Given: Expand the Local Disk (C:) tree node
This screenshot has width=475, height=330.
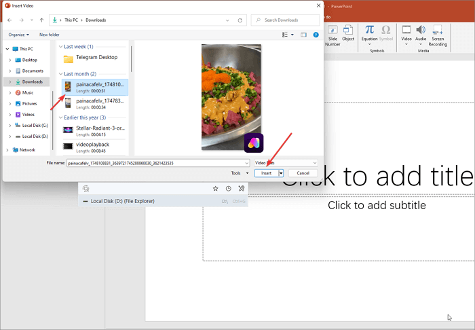Looking at the screenshot, I should point(9,125).
